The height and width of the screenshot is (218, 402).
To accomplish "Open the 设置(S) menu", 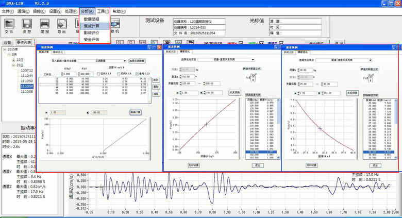I will tap(55, 11).
